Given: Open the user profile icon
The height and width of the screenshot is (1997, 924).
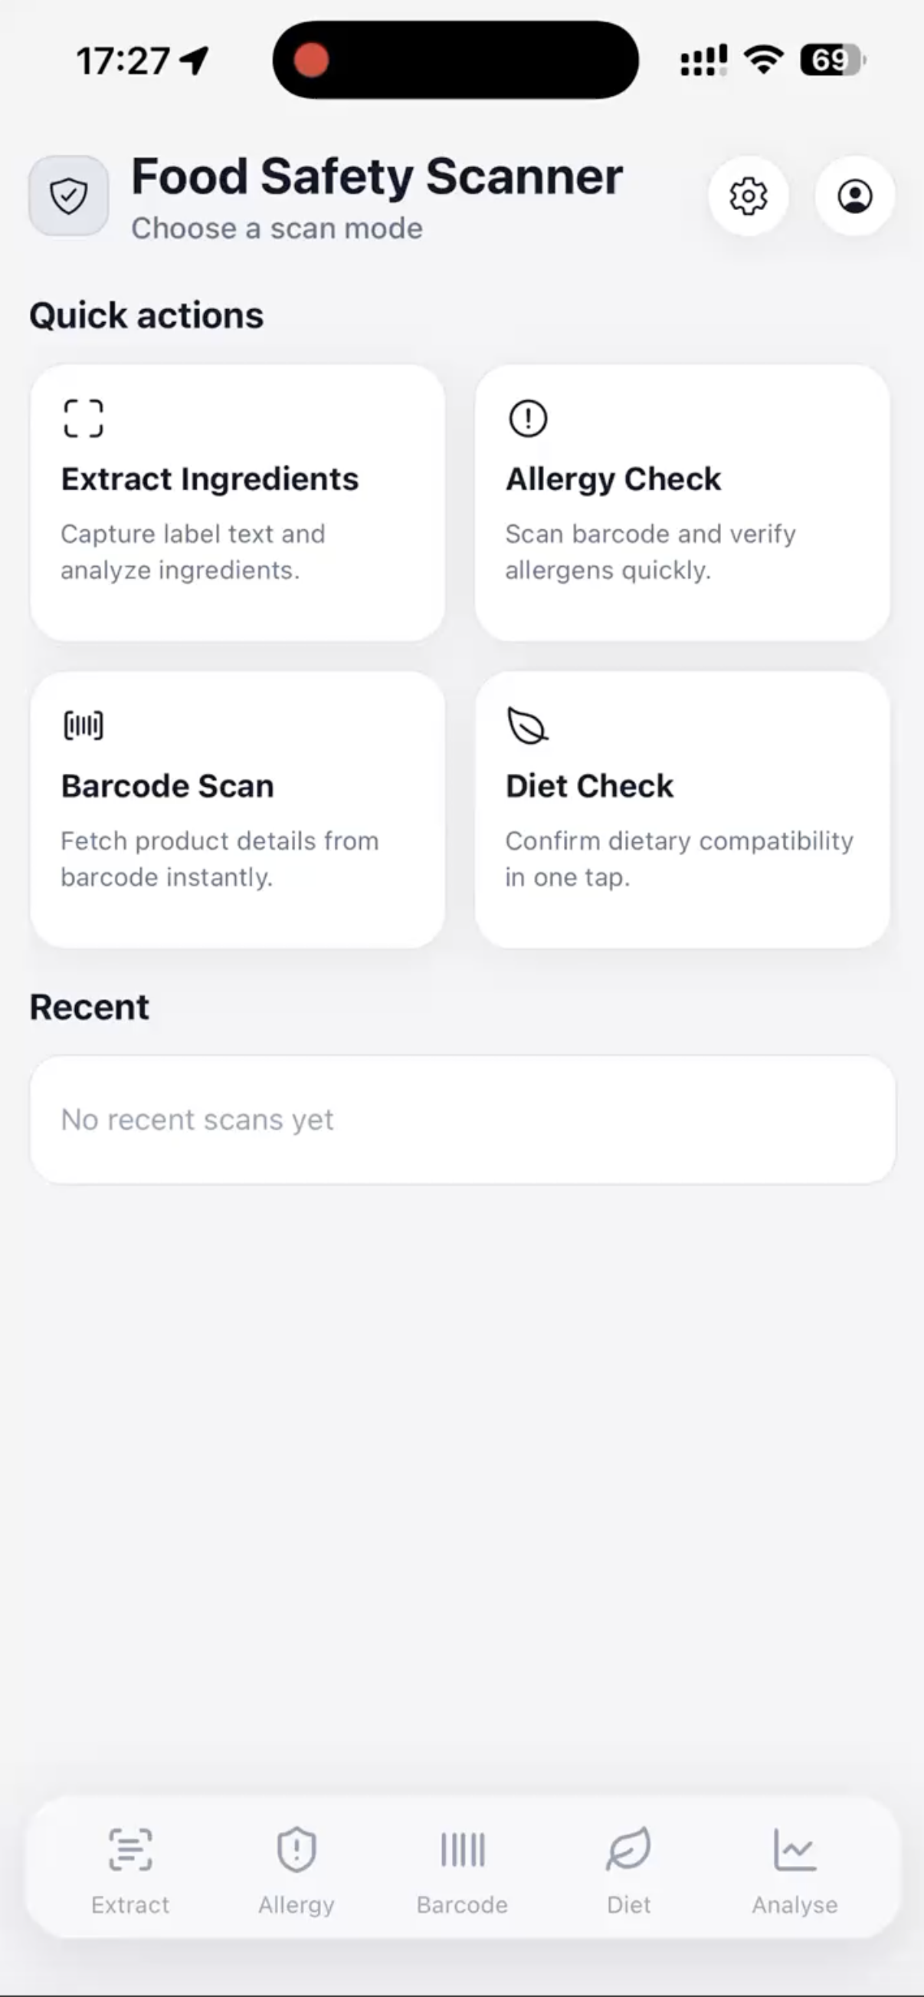Looking at the screenshot, I should coord(854,196).
